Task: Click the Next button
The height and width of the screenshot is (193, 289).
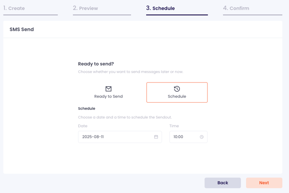Action: [264, 183]
